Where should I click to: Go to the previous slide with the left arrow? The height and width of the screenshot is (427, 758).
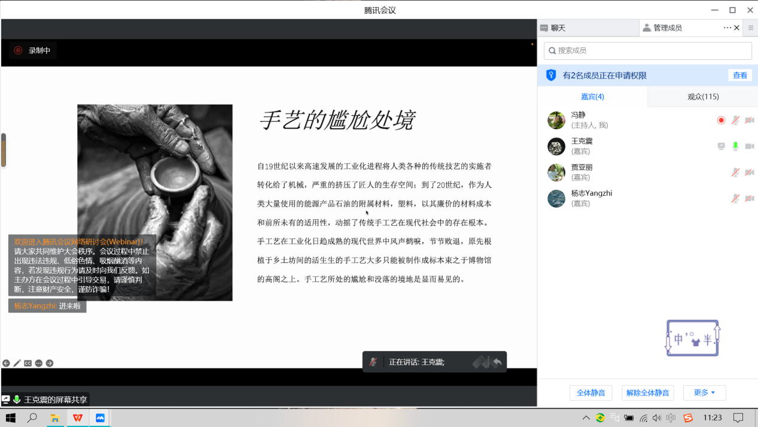pyautogui.click(x=6, y=363)
